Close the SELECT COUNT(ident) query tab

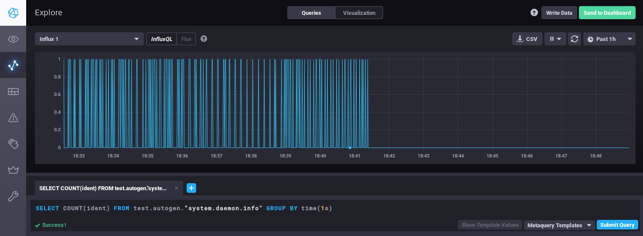pyautogui.click(x=177, y=188)
